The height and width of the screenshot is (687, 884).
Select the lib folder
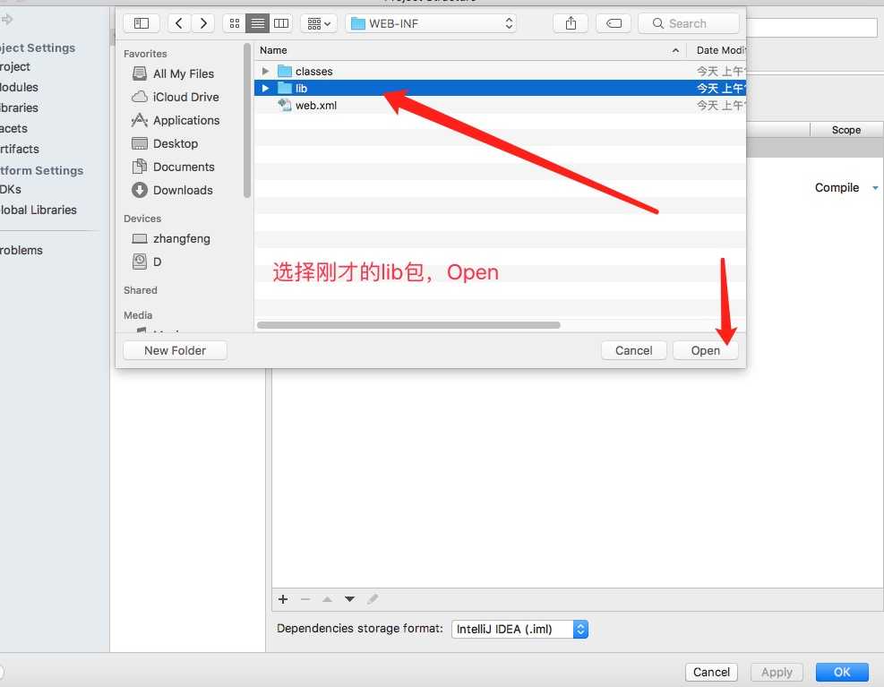click(500, 88)
